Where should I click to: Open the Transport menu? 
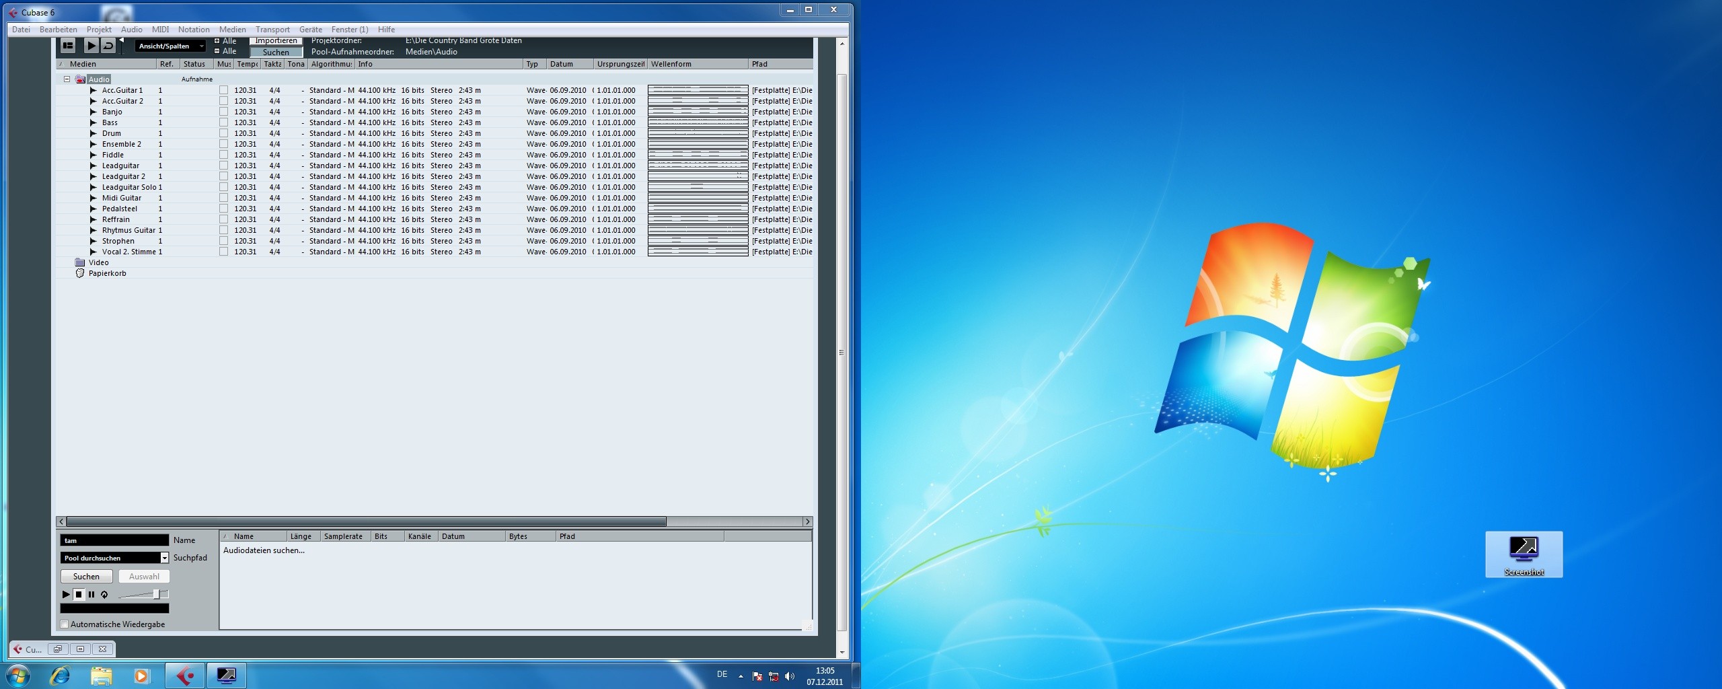272,30
